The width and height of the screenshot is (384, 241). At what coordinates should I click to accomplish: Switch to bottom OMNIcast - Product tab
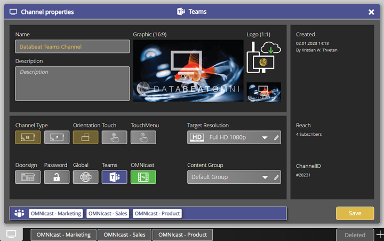tap(182, 235)
